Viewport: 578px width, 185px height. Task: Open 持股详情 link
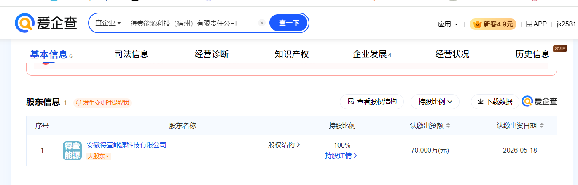coord(341,156)
